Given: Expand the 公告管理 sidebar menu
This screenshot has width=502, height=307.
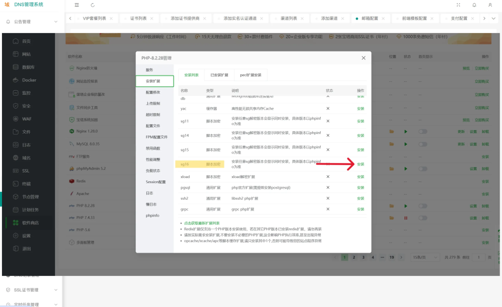Looking at the screenshot, I should tap(56, 22).
